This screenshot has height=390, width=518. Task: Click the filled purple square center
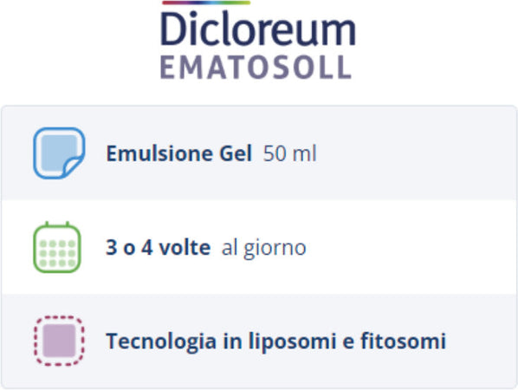coord(60,341)
